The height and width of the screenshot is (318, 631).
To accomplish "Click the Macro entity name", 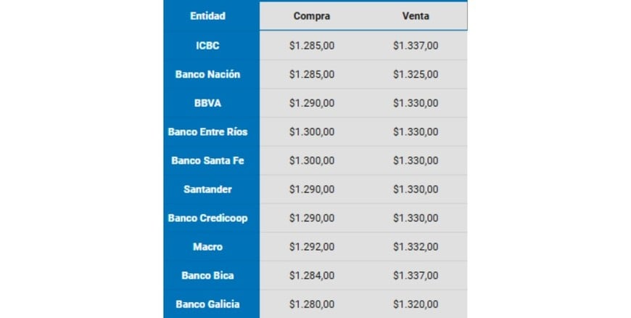I will click(x=207, y=247).
